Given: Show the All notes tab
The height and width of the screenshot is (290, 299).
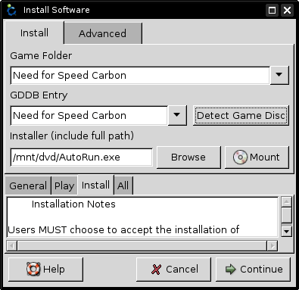Looking at the screenshot, I should [x=123, y=186].
